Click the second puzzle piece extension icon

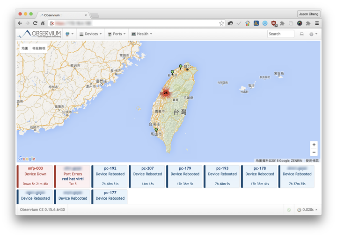(308, 23)
